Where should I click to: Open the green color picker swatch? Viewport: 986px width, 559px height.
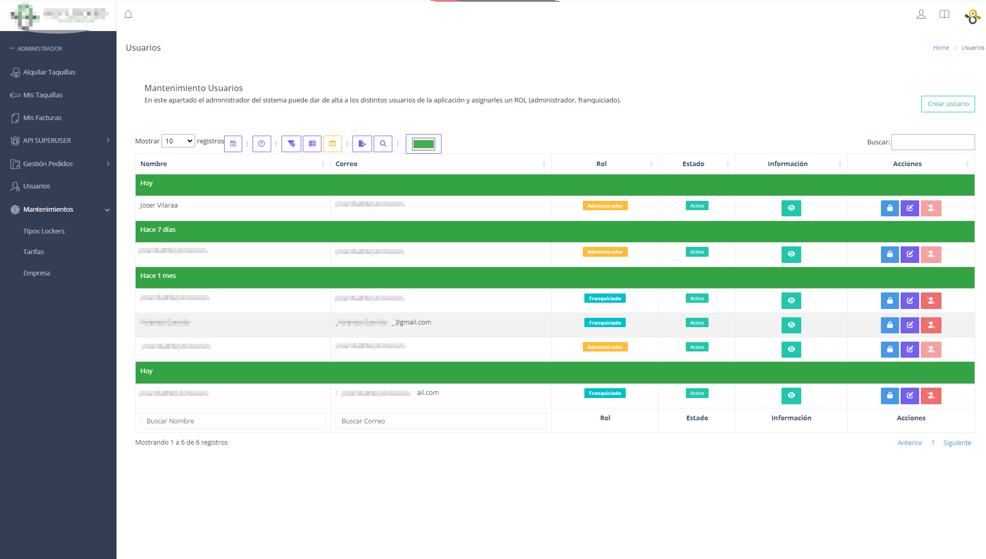click(x=423, y=144)
